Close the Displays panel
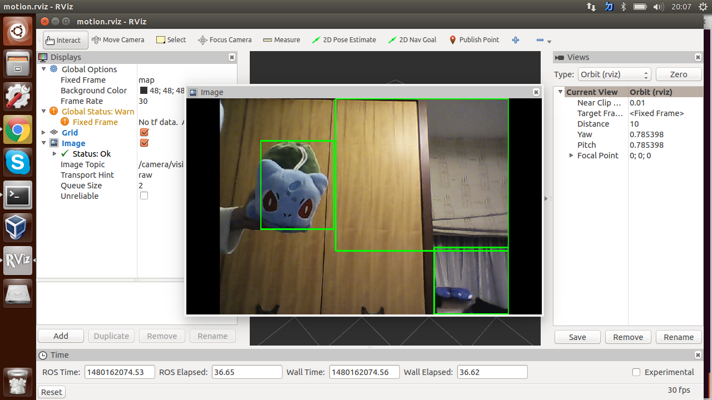Viewport: 712px width, 400px height. click(x=232, y=57)
